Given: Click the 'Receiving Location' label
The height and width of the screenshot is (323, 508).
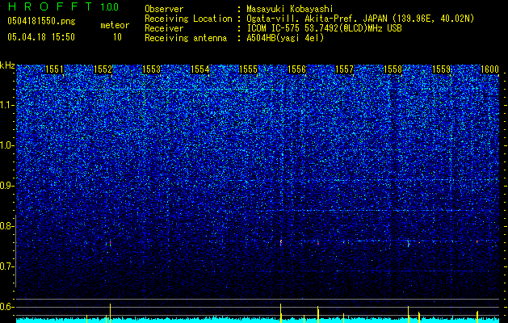Looking at the screenshot, I should pyautogui.click(x=188, y=19).
